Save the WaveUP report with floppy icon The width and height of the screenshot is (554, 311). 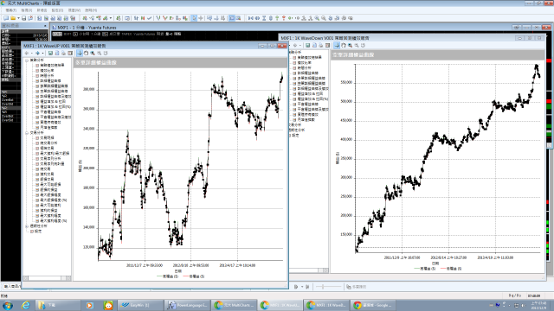pyautogui.click(x=50, y=54)
